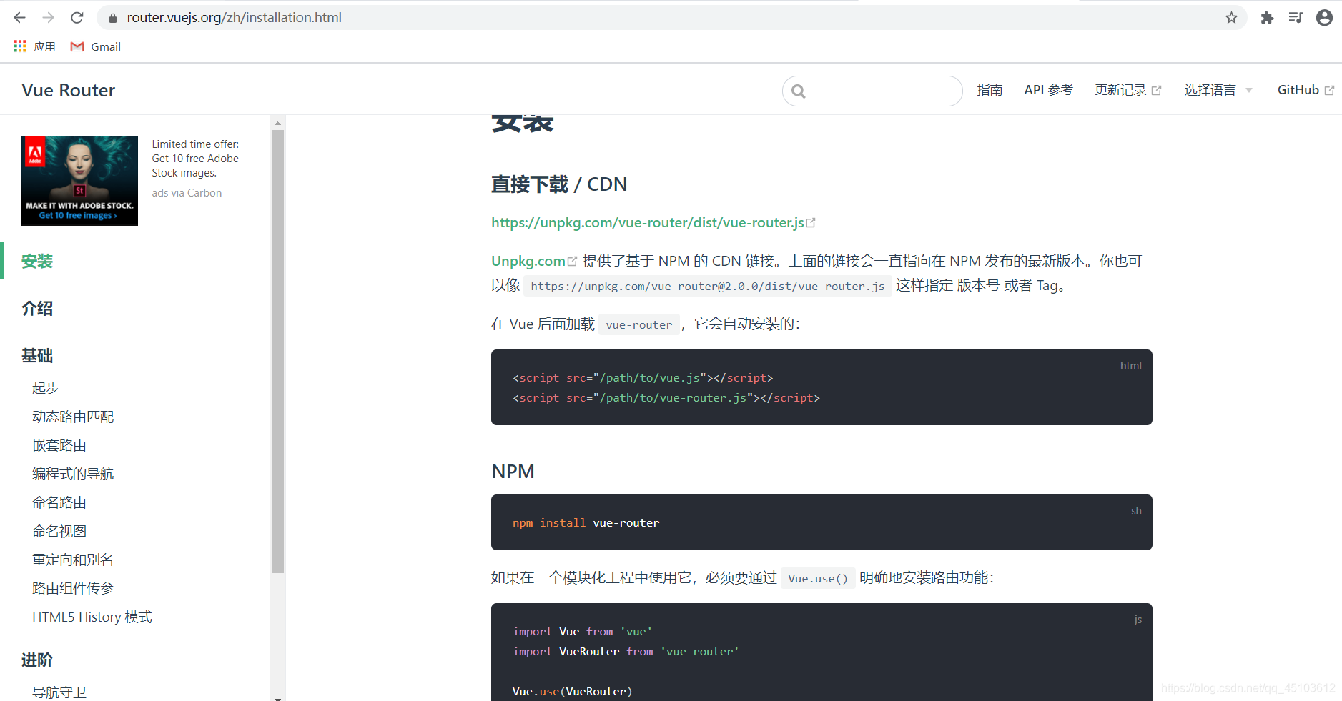
Task: Click the magnifier icon in the search box
Action: (799, 91)
